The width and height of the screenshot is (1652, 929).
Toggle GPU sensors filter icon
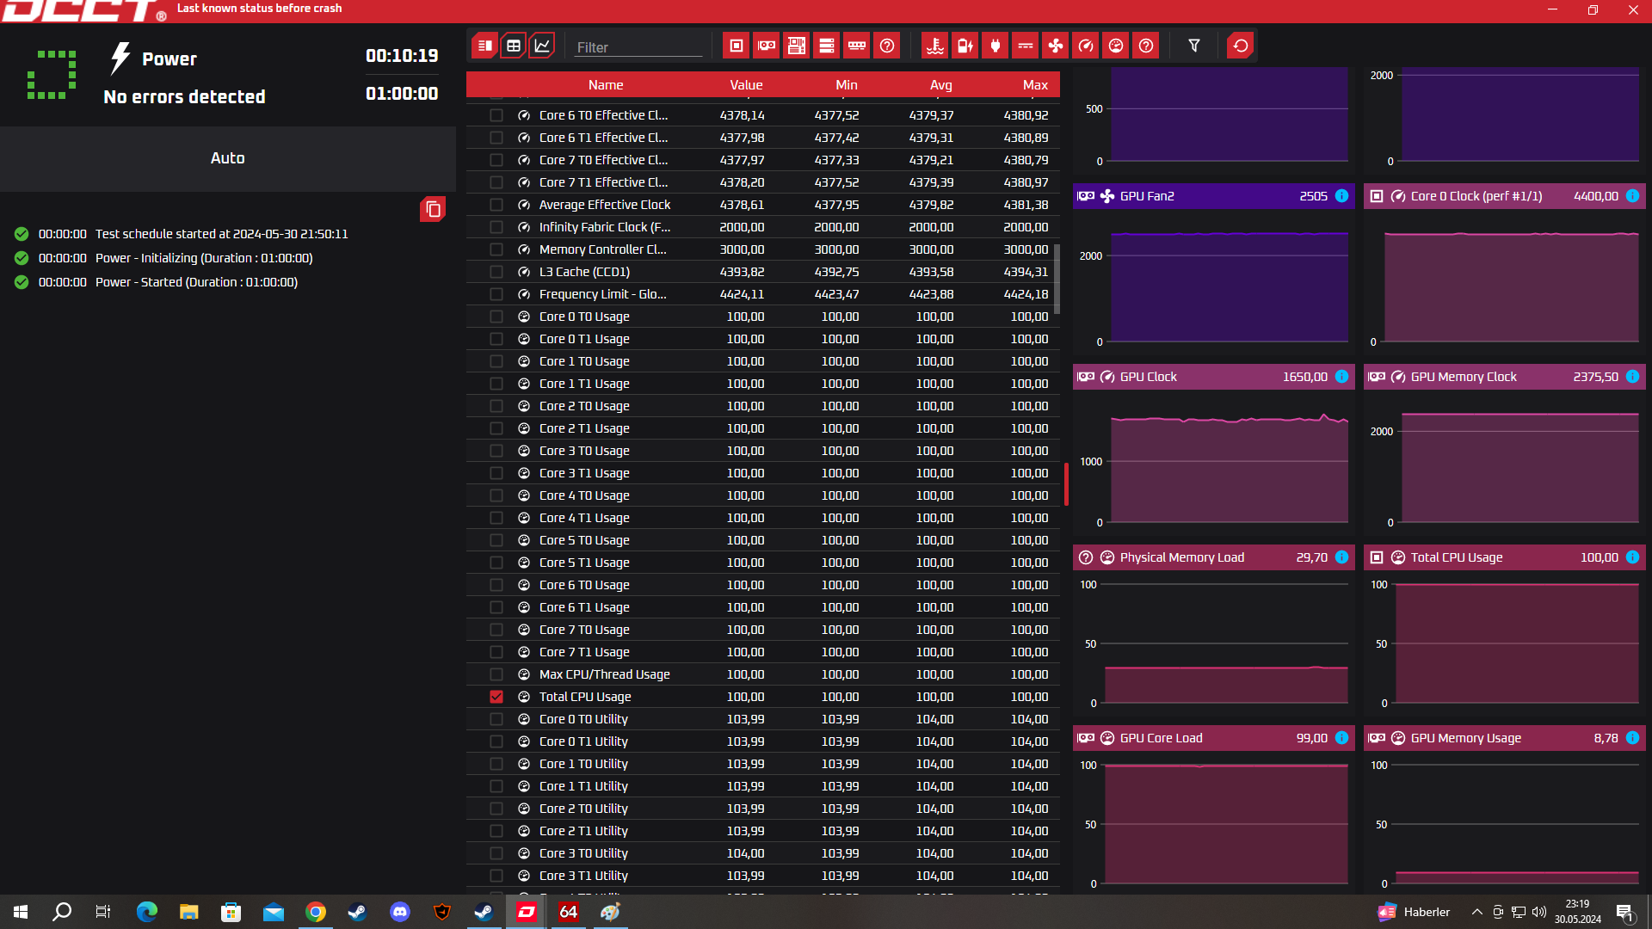767,46
